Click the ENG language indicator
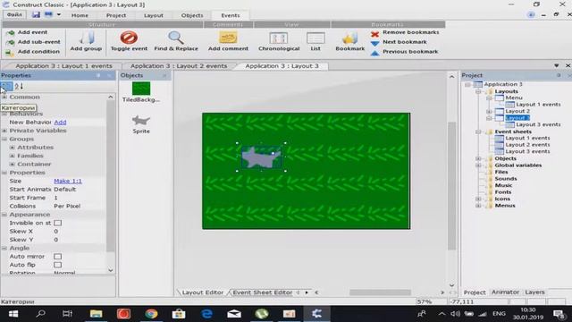572x322 pixels. coord(499,314)
